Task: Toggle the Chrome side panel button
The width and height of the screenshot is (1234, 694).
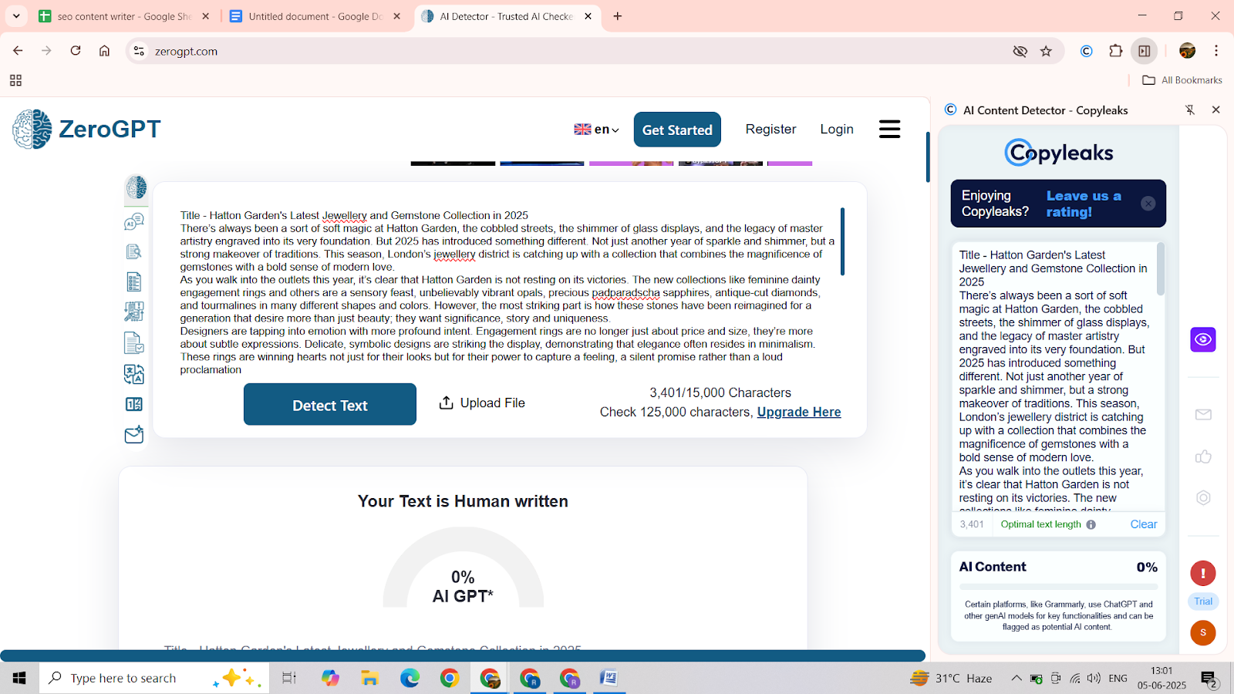Action: [1145, 52]
